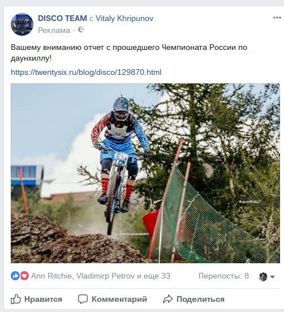Click the Ann Ritchie name in reactions
Screen dimensions: 284x312
coord(51,276)
